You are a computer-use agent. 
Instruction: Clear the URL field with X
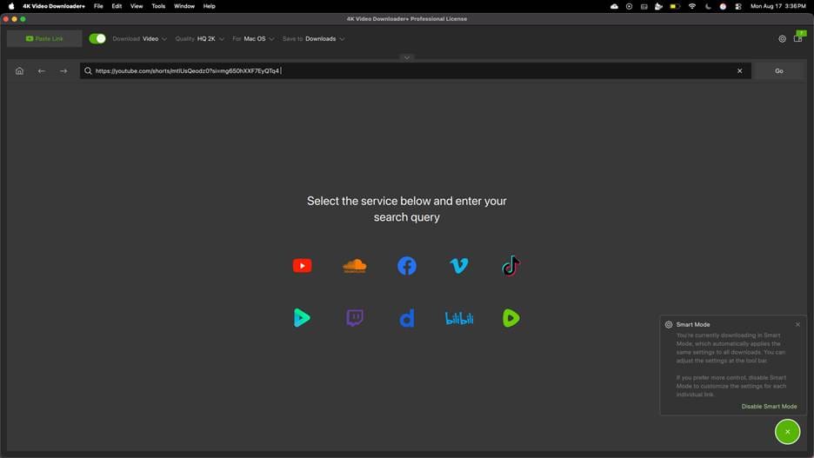740,71
